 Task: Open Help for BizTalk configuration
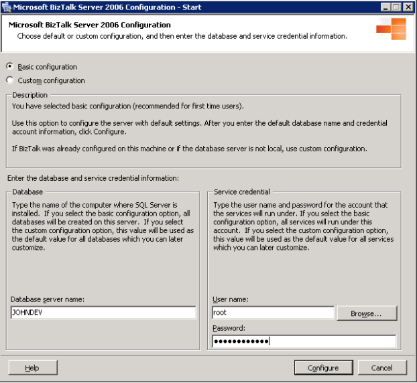[x=32, y=368]
